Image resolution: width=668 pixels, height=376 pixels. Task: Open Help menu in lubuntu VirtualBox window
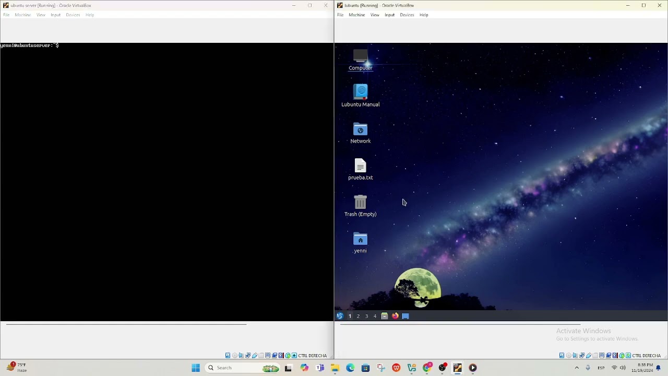(x=424, y=15)
